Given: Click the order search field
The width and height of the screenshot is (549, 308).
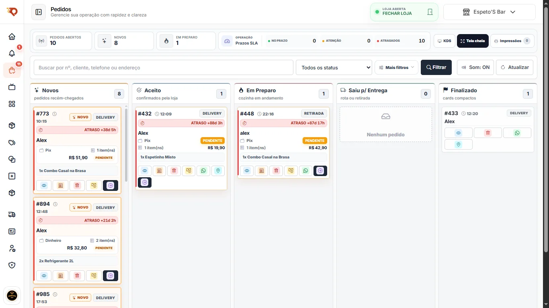Looking at the screenshot, I should coord(164,67).
